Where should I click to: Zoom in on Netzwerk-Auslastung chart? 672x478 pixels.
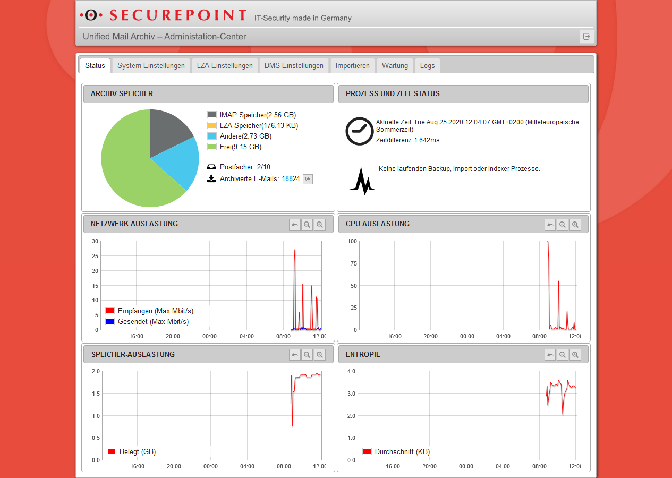click(320, 225)
